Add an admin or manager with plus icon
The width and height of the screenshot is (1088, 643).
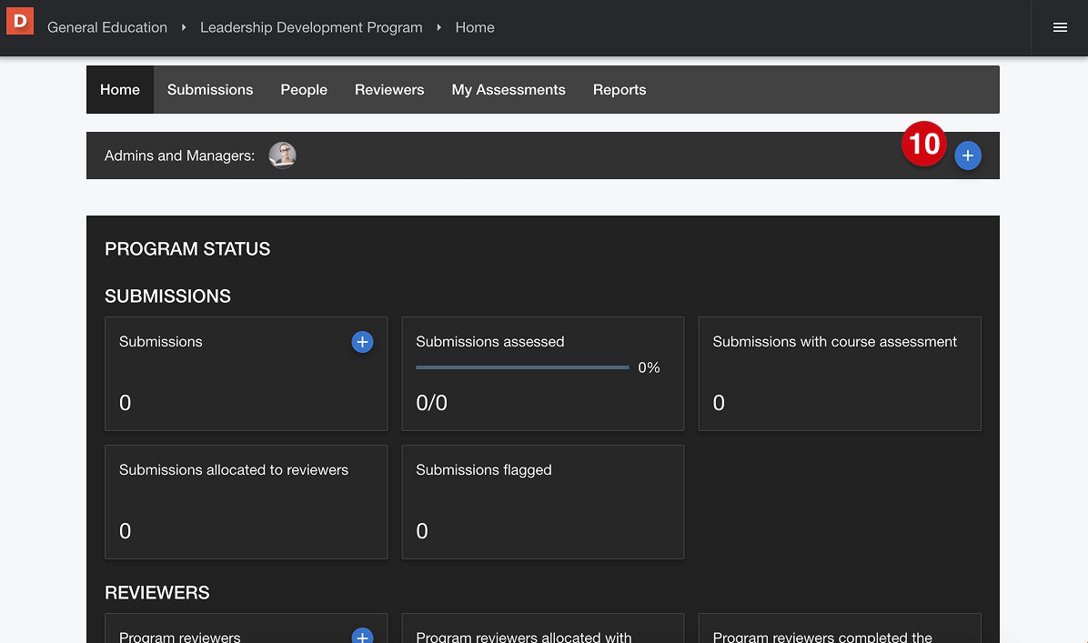(967, 156)
